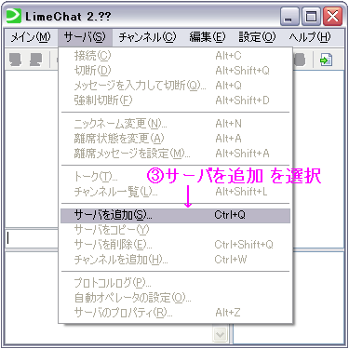This screenshot has height=349, width=349.
Task: Choose 切断(D) menu item
Action: [x=175, y=71]
